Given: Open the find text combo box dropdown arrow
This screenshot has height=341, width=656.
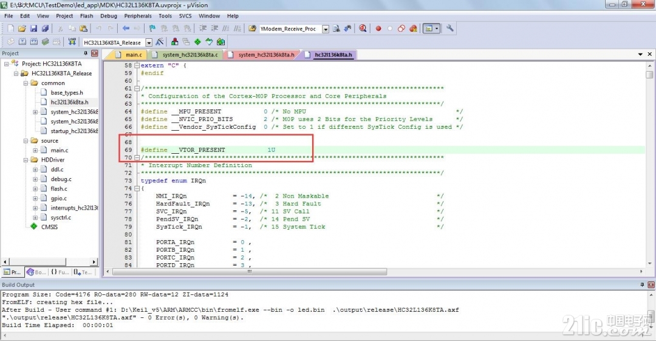Looking at the screenshot, I should [326, 29].
